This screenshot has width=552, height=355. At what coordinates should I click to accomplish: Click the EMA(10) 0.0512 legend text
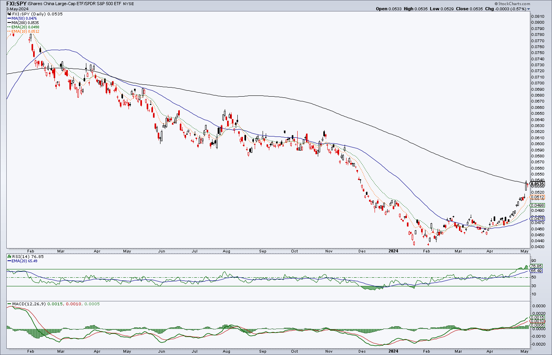pos(25,32)
